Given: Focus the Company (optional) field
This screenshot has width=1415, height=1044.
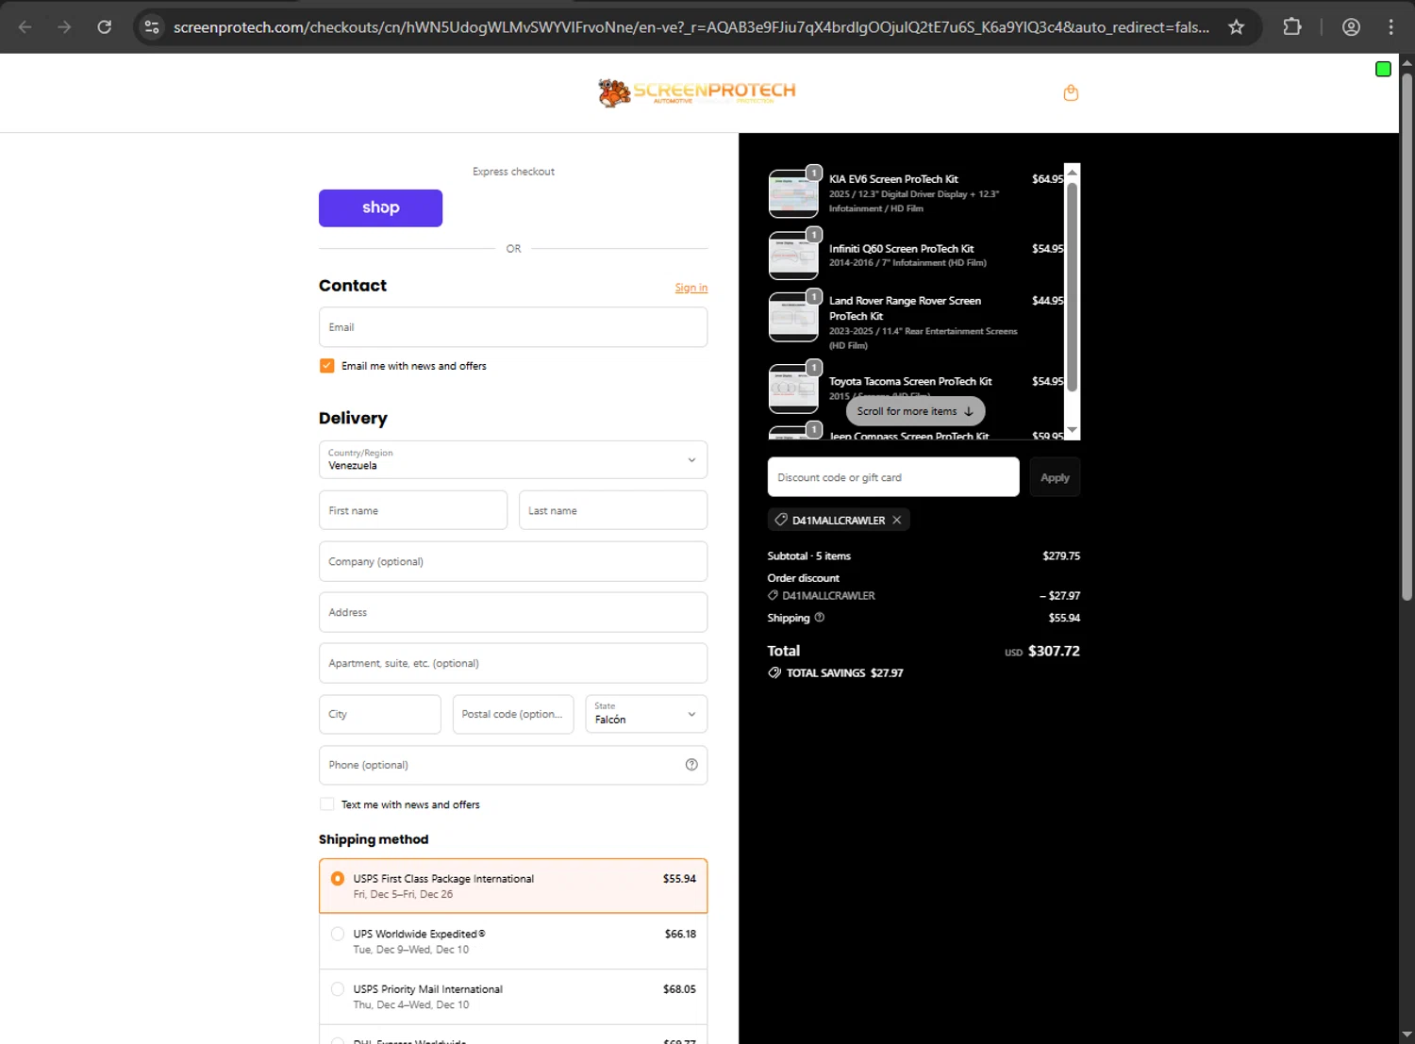Looking at the screenshot, I should click(513, 561).
